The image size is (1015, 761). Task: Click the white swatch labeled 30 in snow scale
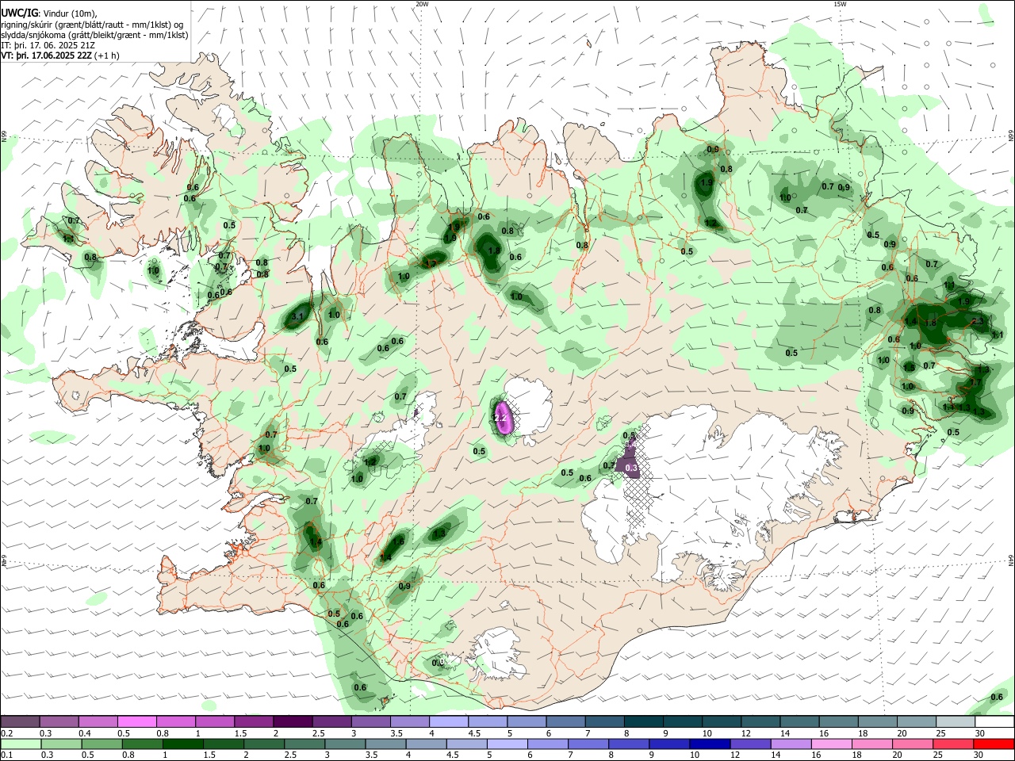tap(994, 721)
